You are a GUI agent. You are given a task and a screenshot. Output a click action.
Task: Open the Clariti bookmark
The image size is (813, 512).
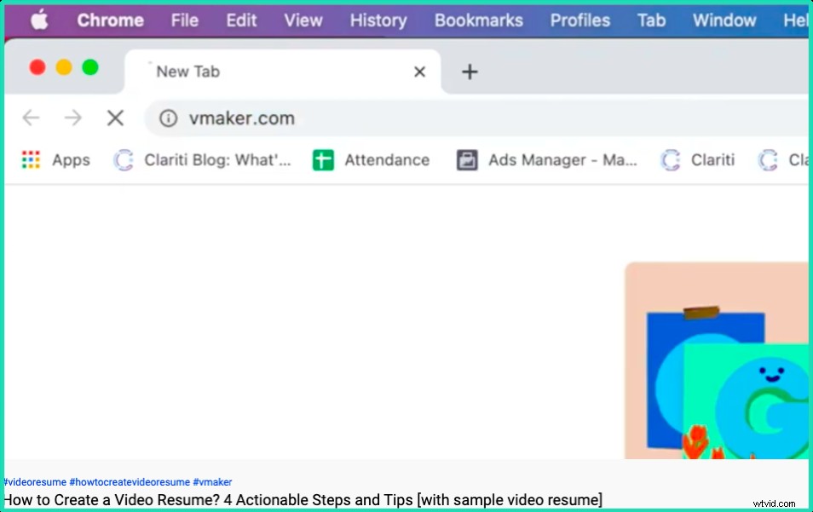pos(697,159)
